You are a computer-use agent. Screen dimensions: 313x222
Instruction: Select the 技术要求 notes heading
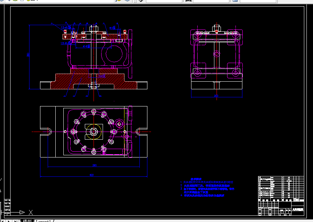click(x=196, y=179)
